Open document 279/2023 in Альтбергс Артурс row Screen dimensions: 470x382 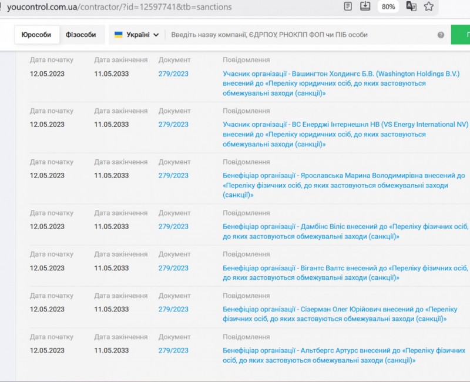pos(173,350)
